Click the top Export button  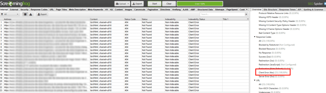click(x=137, y=4)
